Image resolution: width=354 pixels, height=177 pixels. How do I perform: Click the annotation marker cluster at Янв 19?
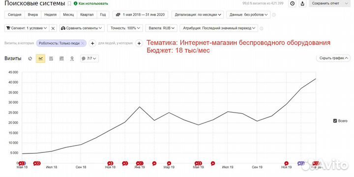140,163
